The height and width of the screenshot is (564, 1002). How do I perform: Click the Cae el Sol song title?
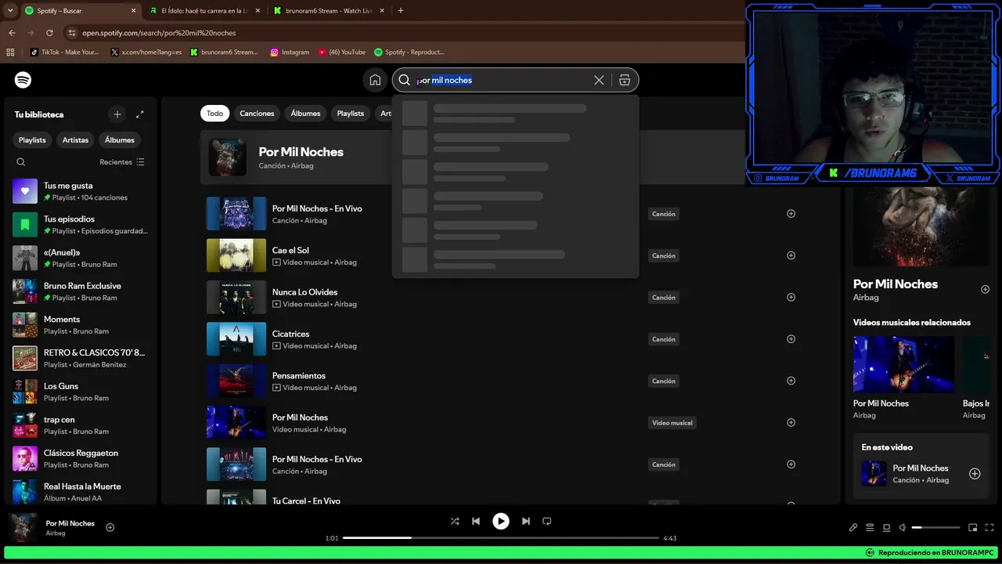tap(290, 251)
